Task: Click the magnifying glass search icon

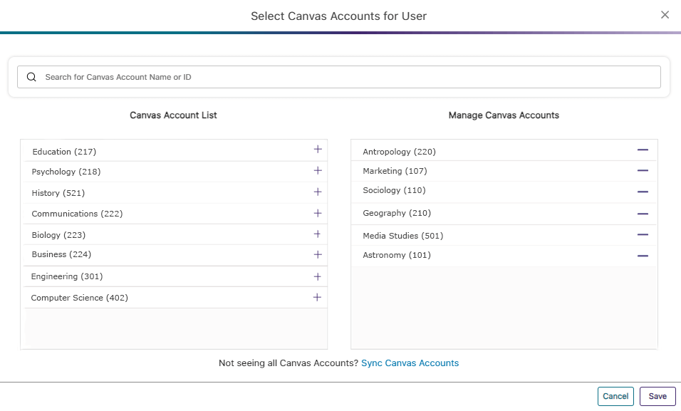Action: [x=31, y=76]
